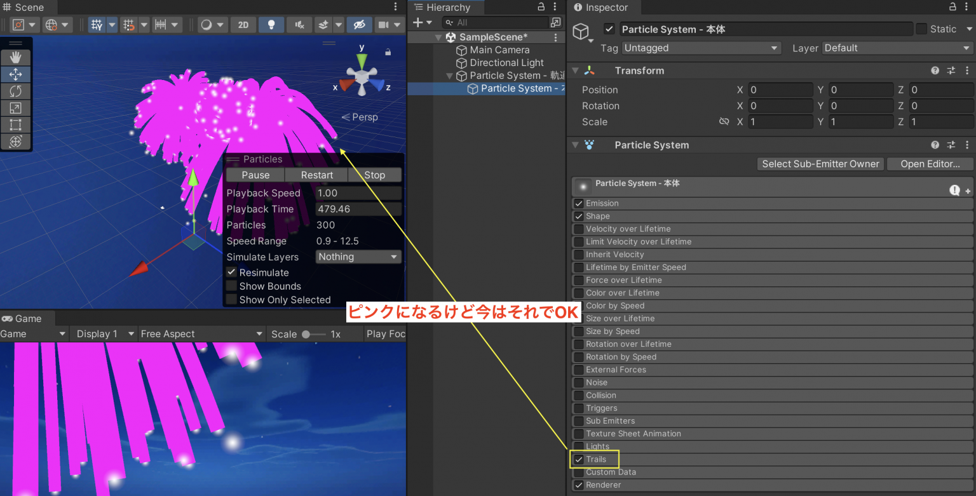
Task: Switch the Scene view to 2D mode
Action: 243,24
